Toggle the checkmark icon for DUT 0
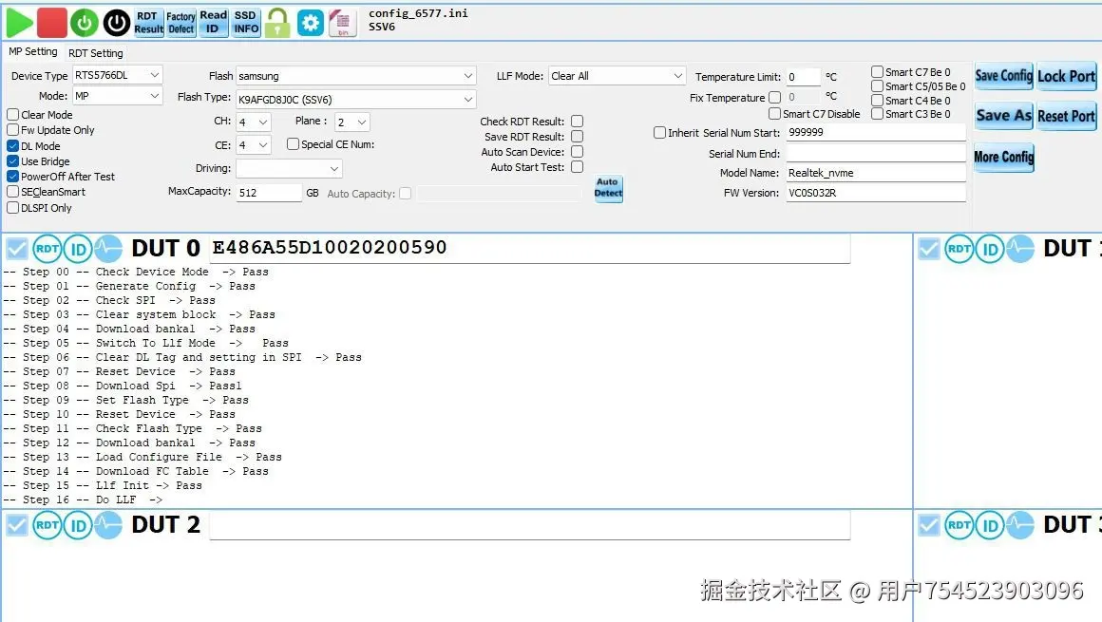Screen dimensions: 1102x622 click(x=17, y=249)
